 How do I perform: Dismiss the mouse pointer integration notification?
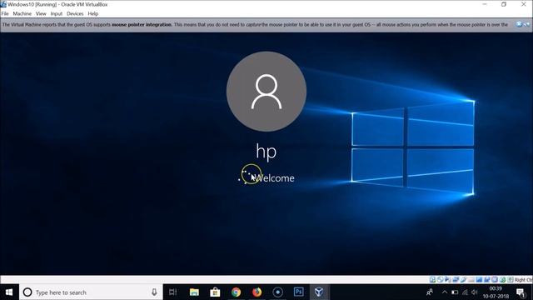pyautogui.click(x=519, y=24)
